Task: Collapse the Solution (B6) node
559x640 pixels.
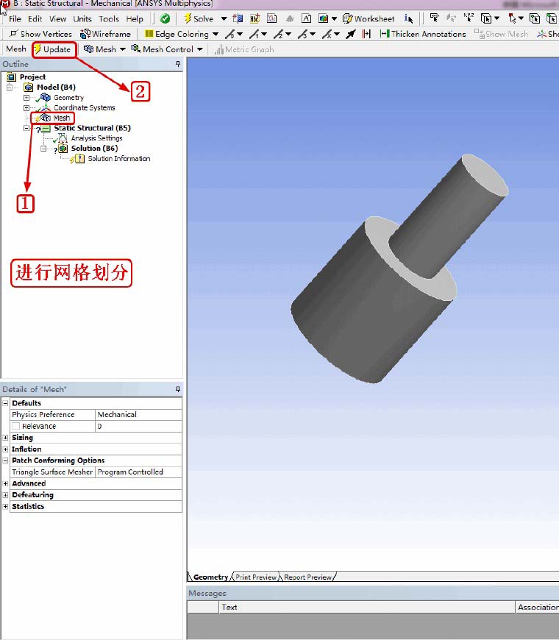Action: (x=43, y=149)
